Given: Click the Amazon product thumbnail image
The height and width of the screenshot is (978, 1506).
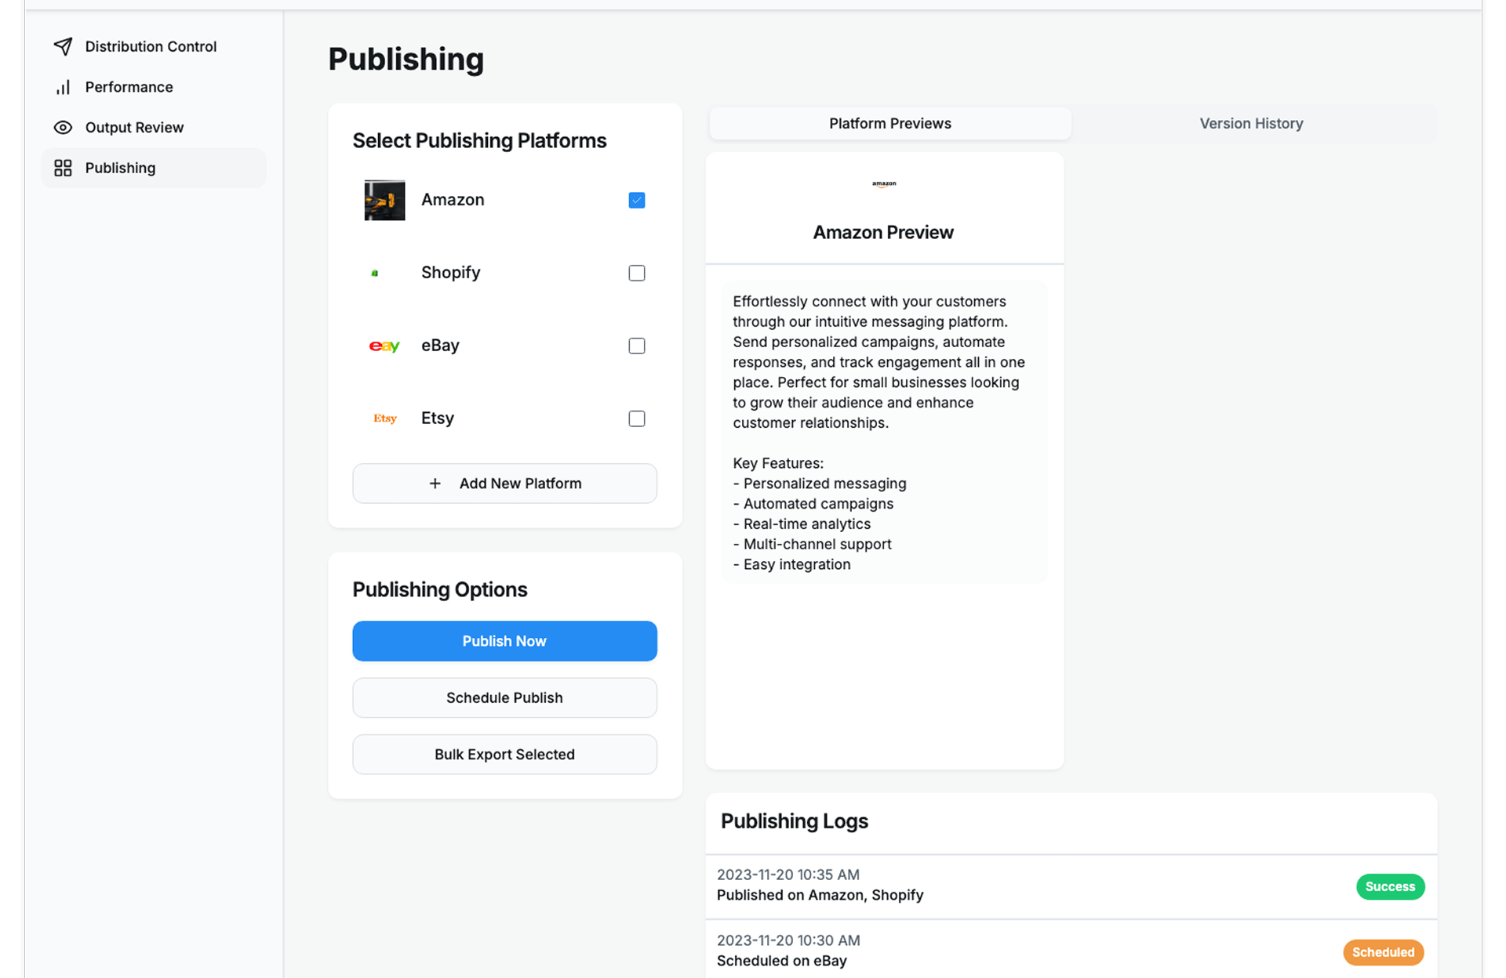Looking at the screenshot, I should (x=384, y=200).
